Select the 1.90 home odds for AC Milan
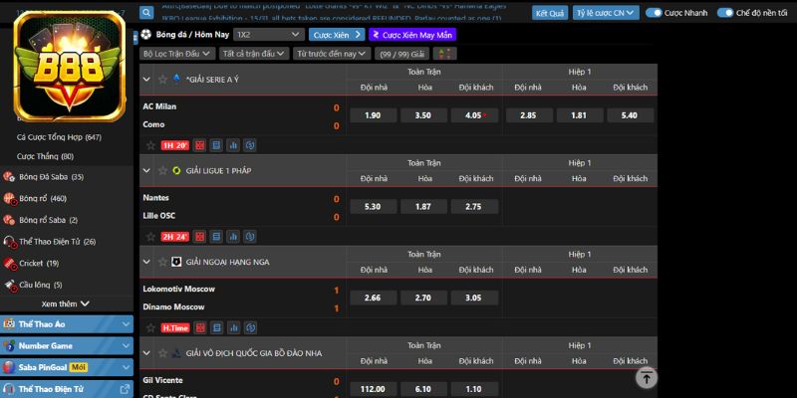 pos(373,115)
